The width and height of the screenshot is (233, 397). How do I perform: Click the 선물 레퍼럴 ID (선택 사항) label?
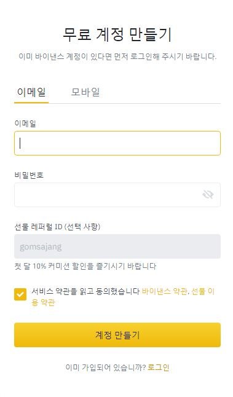[x=57, y=227]
